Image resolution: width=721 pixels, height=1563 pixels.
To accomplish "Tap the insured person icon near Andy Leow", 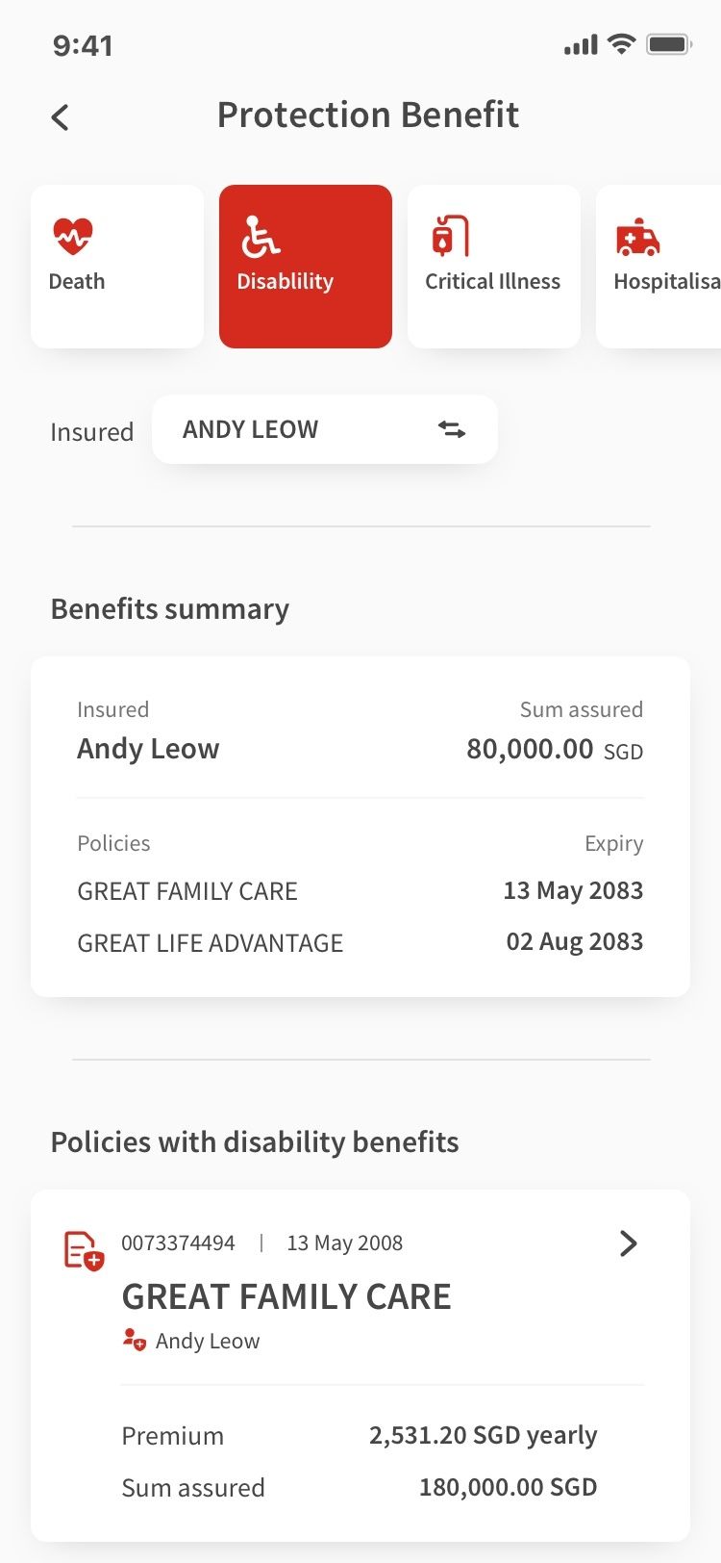I will coord(134,1340).
